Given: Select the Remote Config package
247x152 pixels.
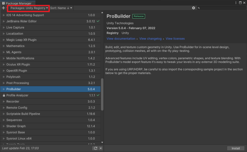Looking at the screenshot, I should point(50,108).
